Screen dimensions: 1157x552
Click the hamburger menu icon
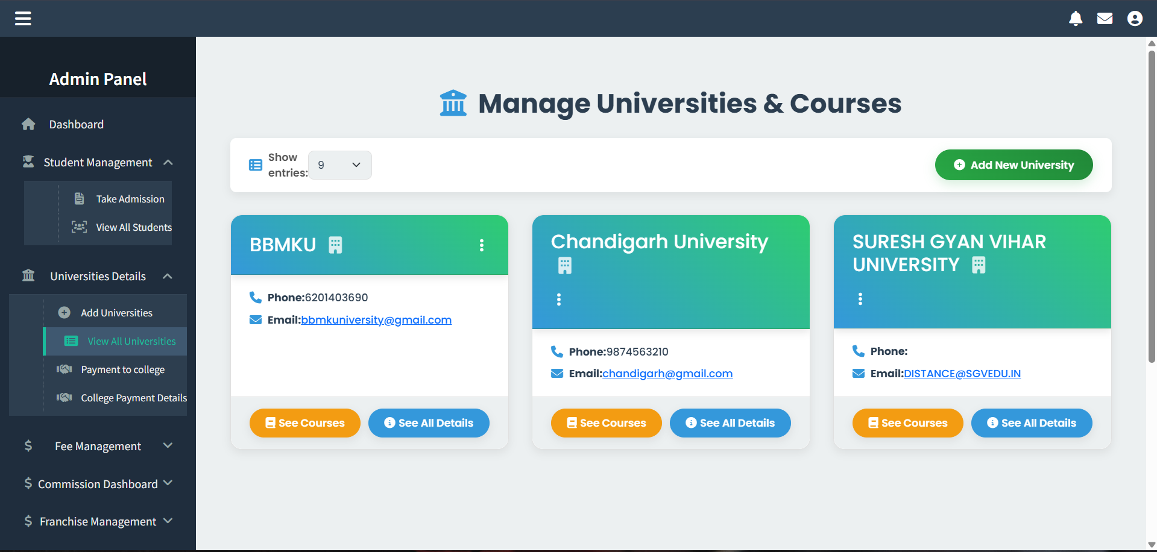[23, 19]
